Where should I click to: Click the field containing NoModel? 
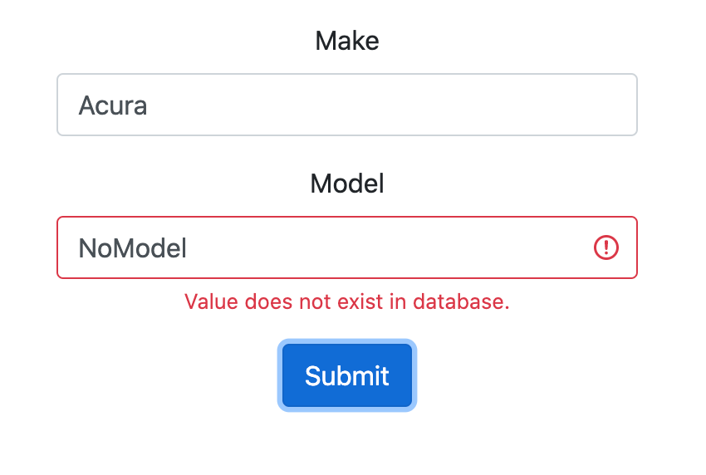click(x=346, y=247)
